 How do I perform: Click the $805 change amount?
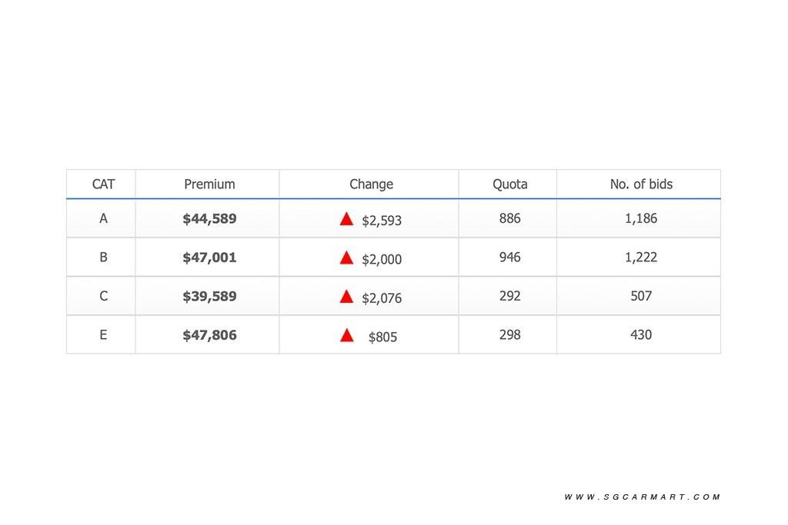click(382, 337)
